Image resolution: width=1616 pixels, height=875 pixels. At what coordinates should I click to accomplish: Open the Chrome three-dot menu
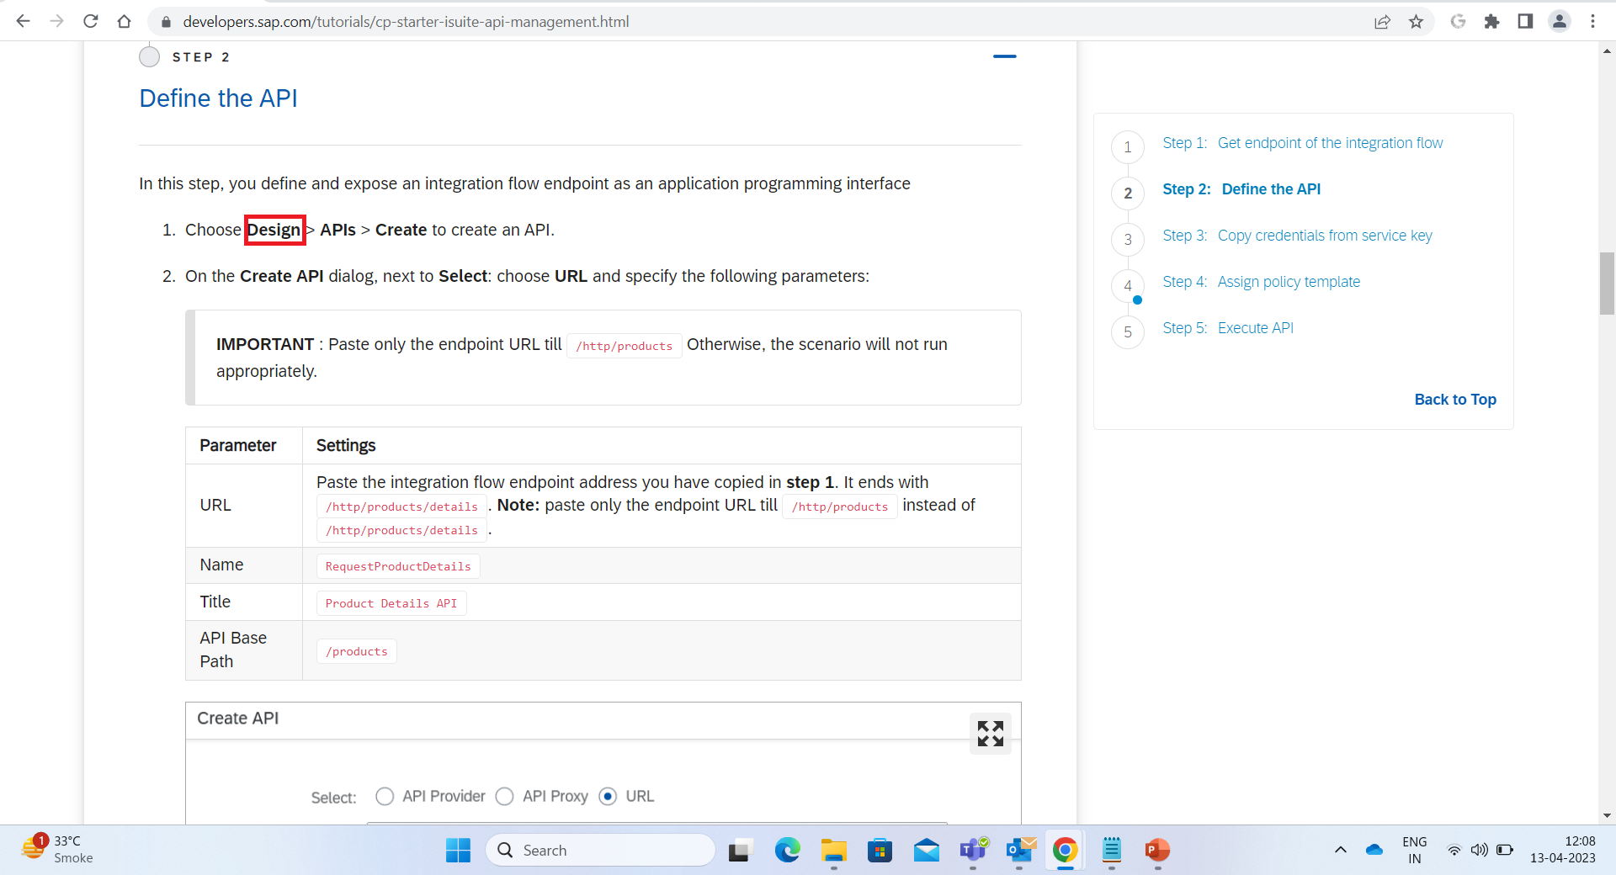click(x=1593, y=21)
